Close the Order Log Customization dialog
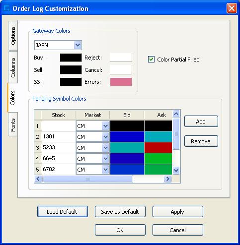 (232, 8)
